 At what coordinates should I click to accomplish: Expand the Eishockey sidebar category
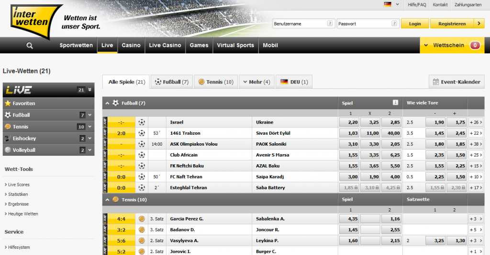89,138
